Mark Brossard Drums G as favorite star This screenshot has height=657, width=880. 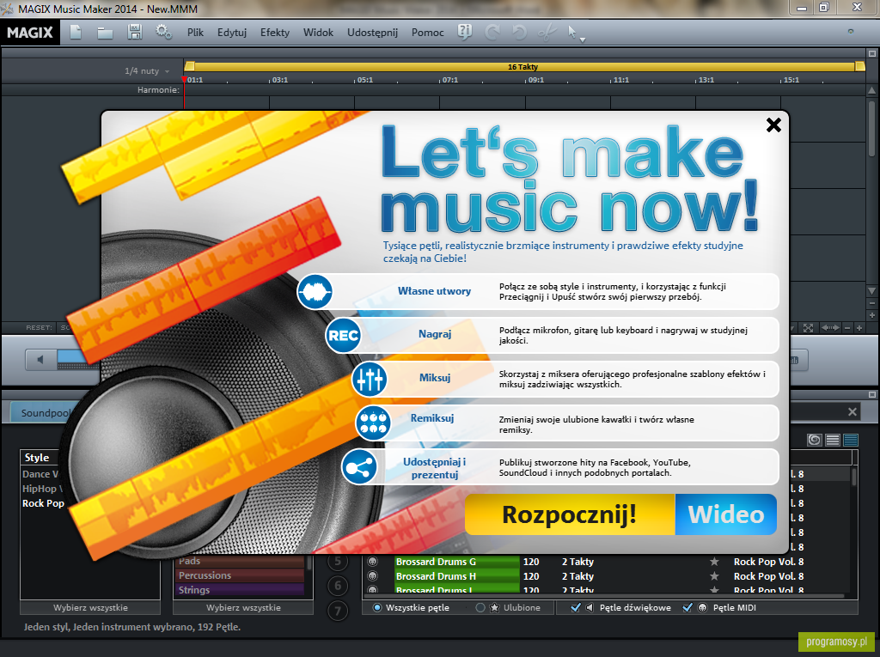pyautogui.click(x=714, y=562)
